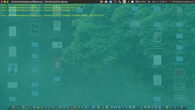Image resolution: width=195 pixels, height=110 pixels.
Task: Click the red power icon in top bar
Action: (x=170, y=2)
